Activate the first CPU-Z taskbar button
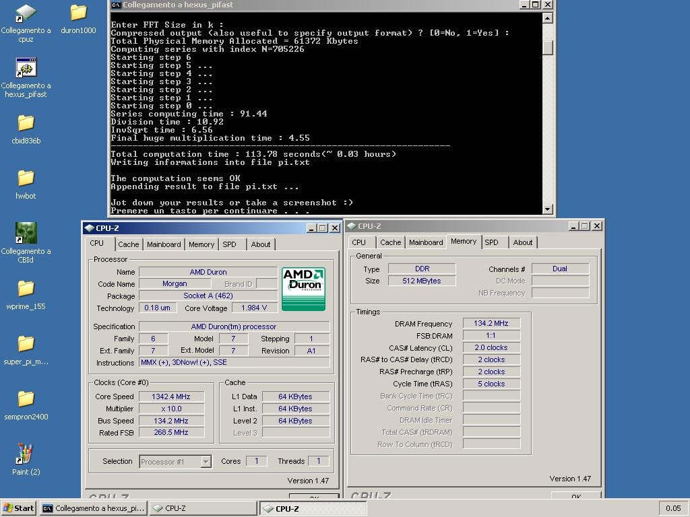 203,508
